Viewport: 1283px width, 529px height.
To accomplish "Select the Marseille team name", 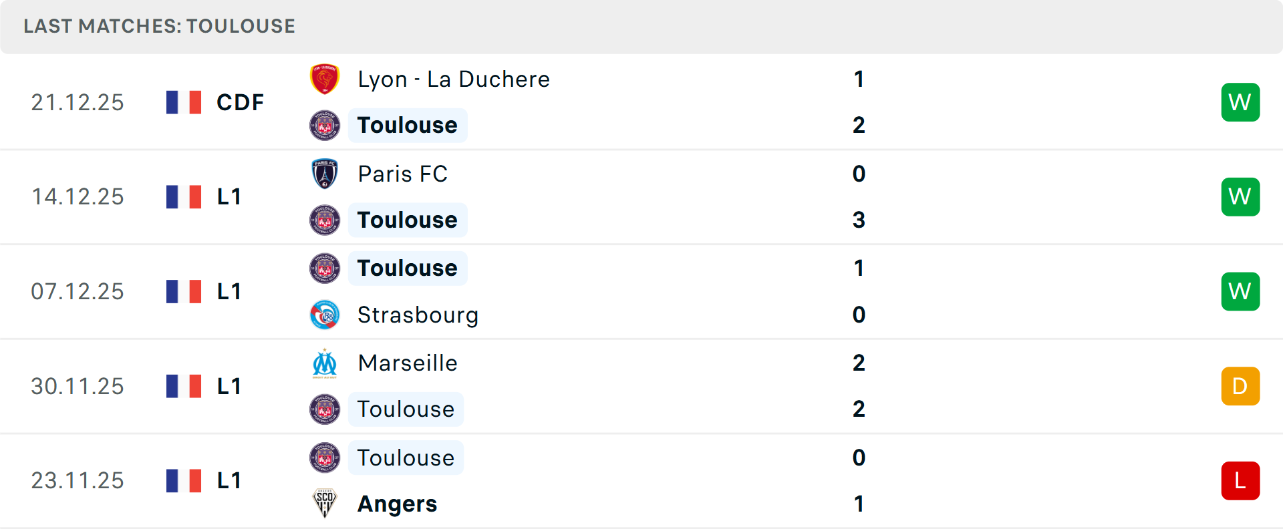I will click(x=408, y=363).
